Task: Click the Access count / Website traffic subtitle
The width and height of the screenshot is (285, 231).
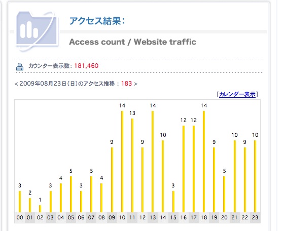Action: (132, 42)
